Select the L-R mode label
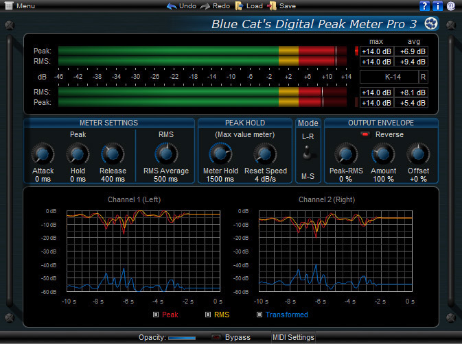The image size is (462, 344). point(308,137)
